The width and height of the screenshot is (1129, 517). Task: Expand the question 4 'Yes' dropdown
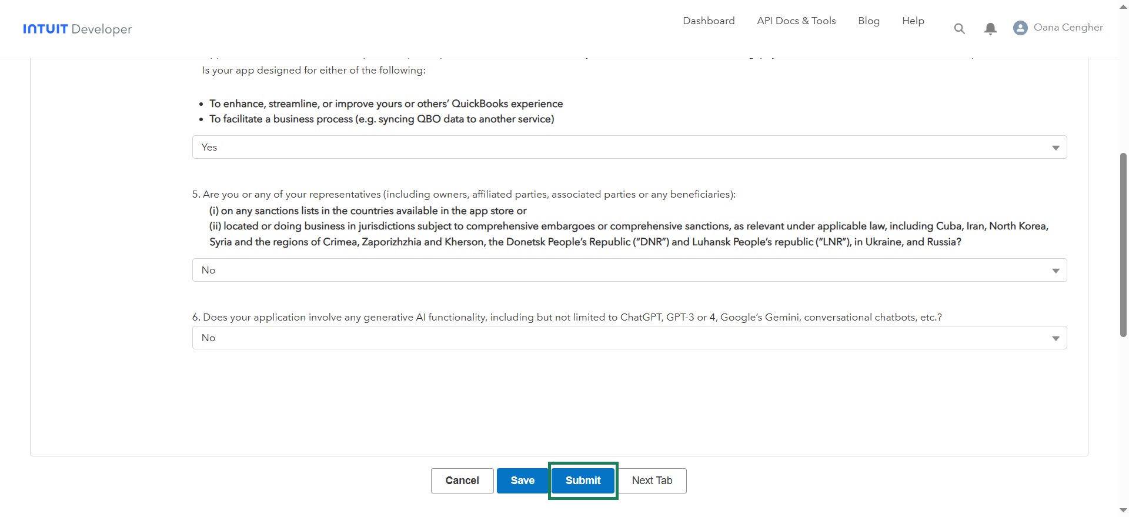(x=629, y=147)
